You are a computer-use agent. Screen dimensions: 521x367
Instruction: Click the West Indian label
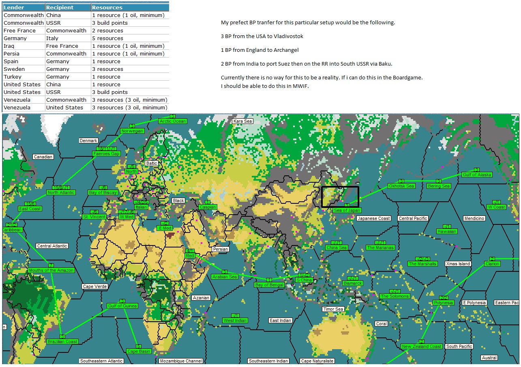[x=235, y=320]
